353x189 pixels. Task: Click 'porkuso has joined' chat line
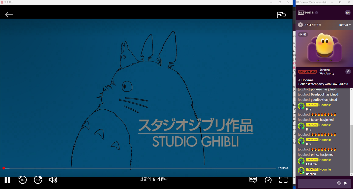[323, 89]
